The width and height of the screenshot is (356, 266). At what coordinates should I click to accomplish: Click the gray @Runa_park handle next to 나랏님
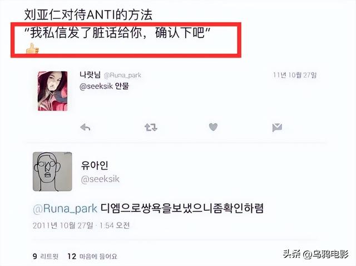(122, 75)
